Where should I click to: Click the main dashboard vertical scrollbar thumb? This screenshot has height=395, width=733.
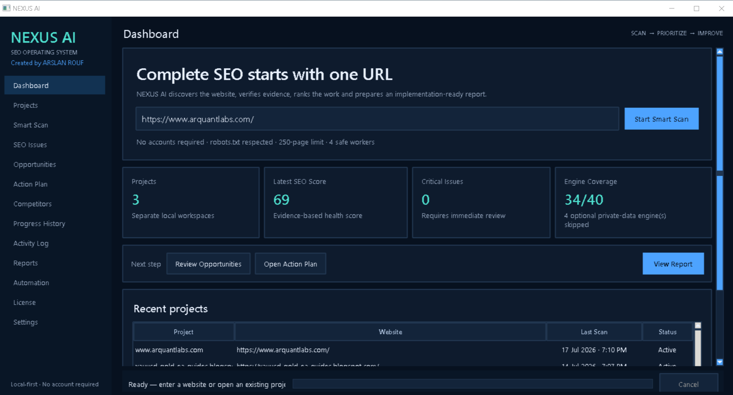coord(720,173)
